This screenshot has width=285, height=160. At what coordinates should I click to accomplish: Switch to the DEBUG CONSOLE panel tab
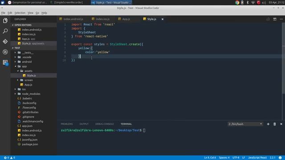[x=104, y=124]
